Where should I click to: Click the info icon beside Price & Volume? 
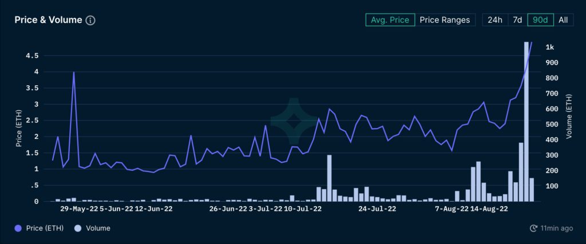[x=90, y=20]
